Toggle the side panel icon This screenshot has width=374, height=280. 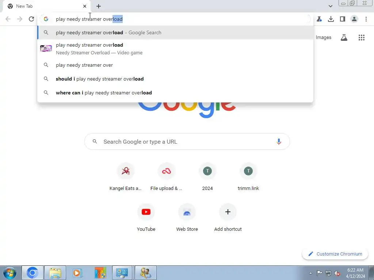[x=343, y=19]
